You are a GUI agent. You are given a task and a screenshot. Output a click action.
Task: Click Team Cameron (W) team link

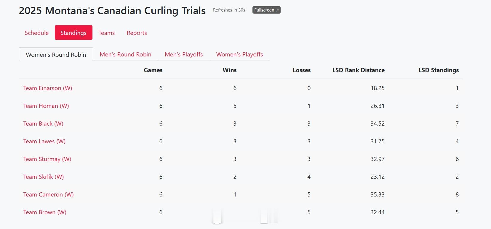(x=48, y=194)
